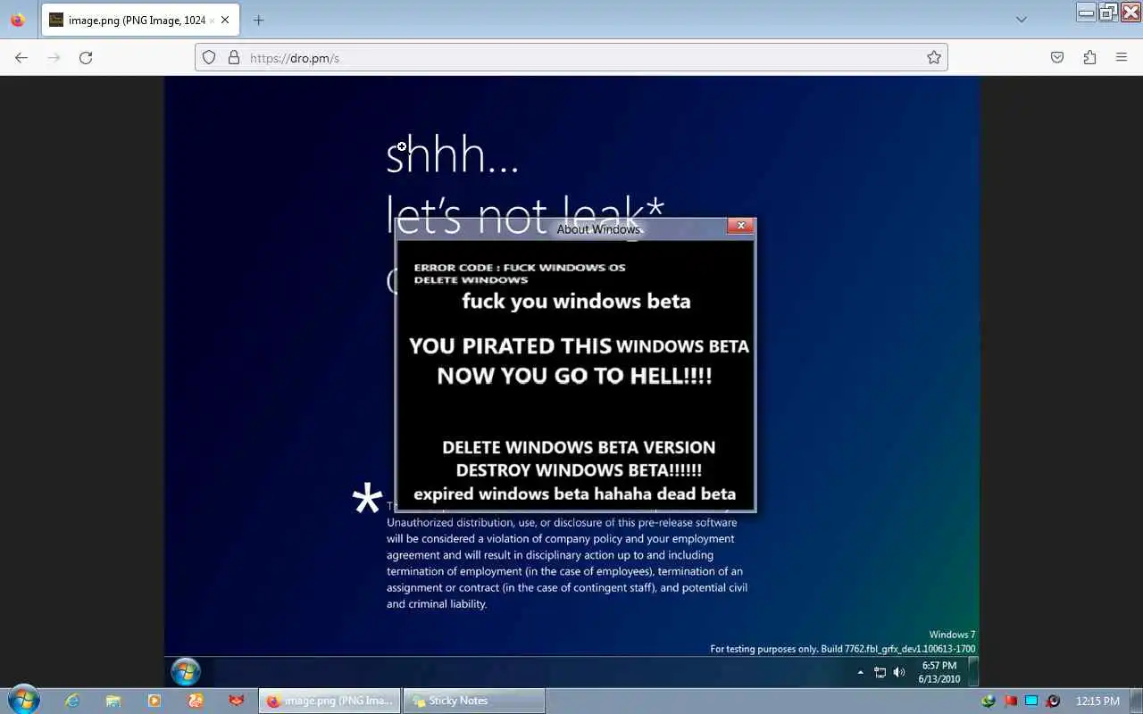1143x714 pixels.
Task: Launch Internet Explorer from the taskbar
Action: point(72,701)
